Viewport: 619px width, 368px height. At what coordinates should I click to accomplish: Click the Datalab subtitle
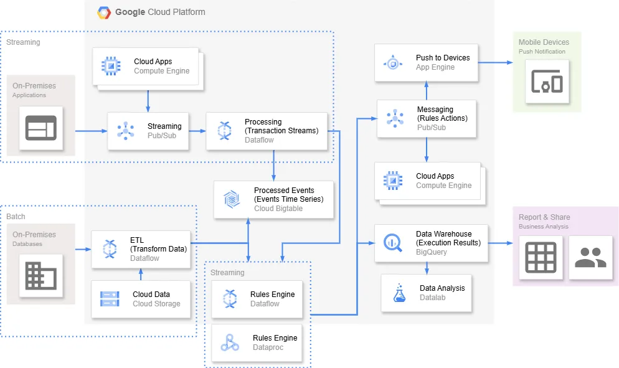[432, 298]
